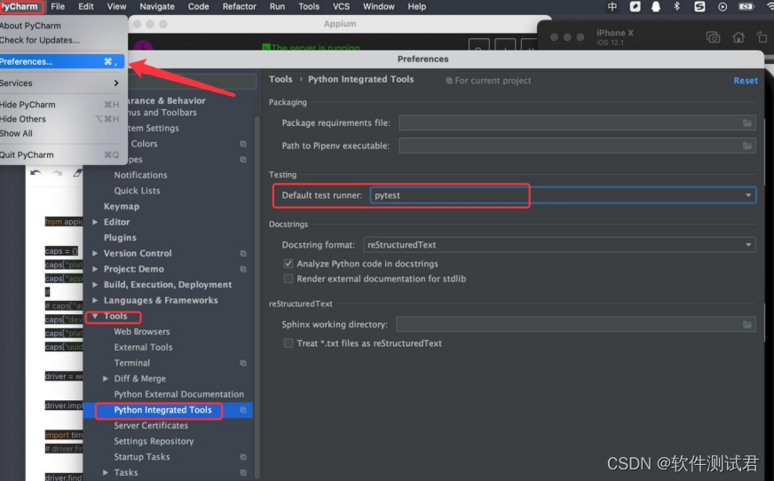The width and height of the screenshot is (774, 481).
Task: Click Reset link in Preferences
Action: (746, 81)
